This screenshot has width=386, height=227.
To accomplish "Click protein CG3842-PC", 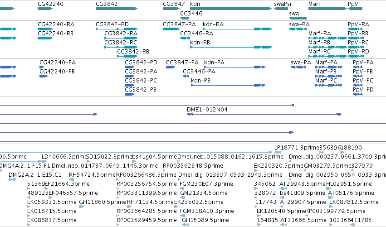I will tap(129, 85).
